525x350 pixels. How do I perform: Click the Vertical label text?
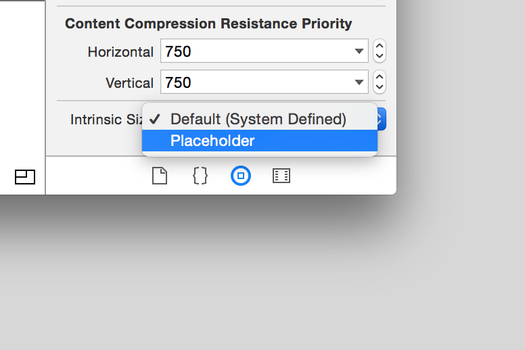pyautogui.click(x=129, y=82)
